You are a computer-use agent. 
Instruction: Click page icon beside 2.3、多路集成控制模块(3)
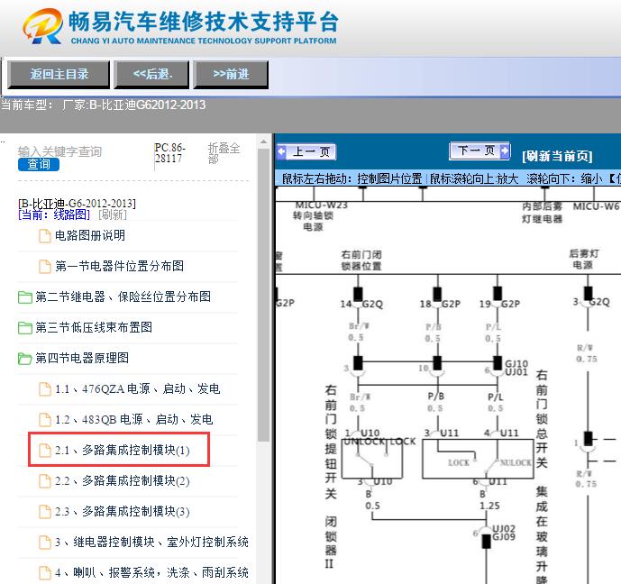tap(45, 512)
